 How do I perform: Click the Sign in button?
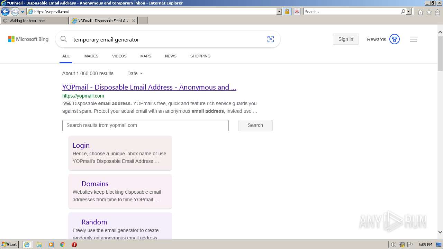346,39
